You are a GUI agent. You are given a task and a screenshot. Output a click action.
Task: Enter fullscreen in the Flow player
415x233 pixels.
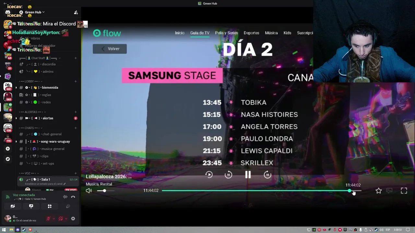click(404, 191)
